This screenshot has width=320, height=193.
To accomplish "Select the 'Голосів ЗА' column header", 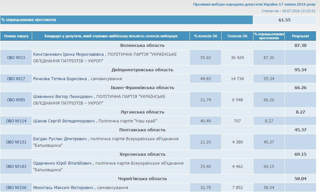I will (x=237, y=36).
